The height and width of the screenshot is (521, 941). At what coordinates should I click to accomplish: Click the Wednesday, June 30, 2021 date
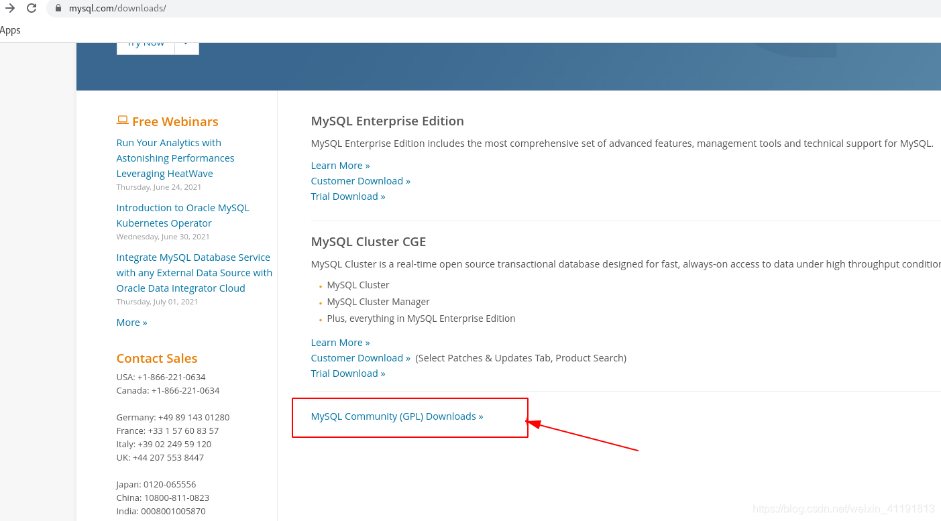click(163, 237)
